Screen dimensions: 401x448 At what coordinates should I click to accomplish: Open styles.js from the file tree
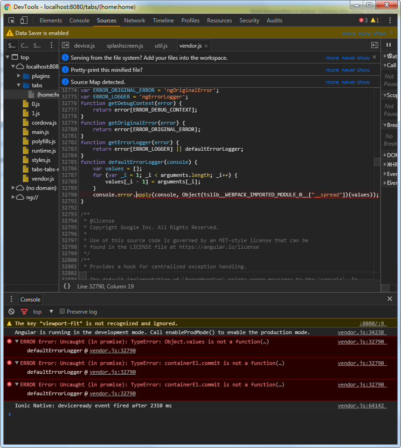41,160
